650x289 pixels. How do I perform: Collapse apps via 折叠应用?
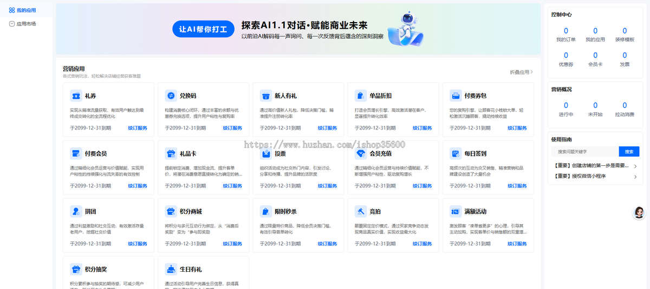click(522, 72)
